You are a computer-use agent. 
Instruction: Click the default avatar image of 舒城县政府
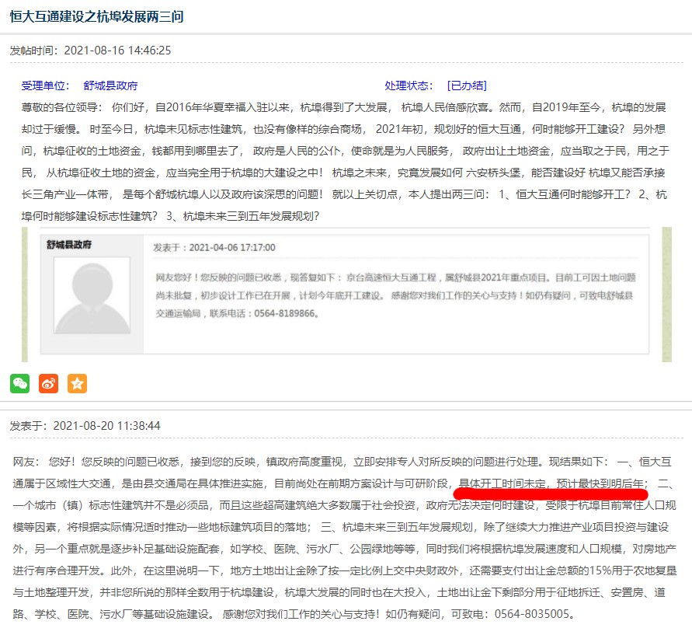point(92,295)
